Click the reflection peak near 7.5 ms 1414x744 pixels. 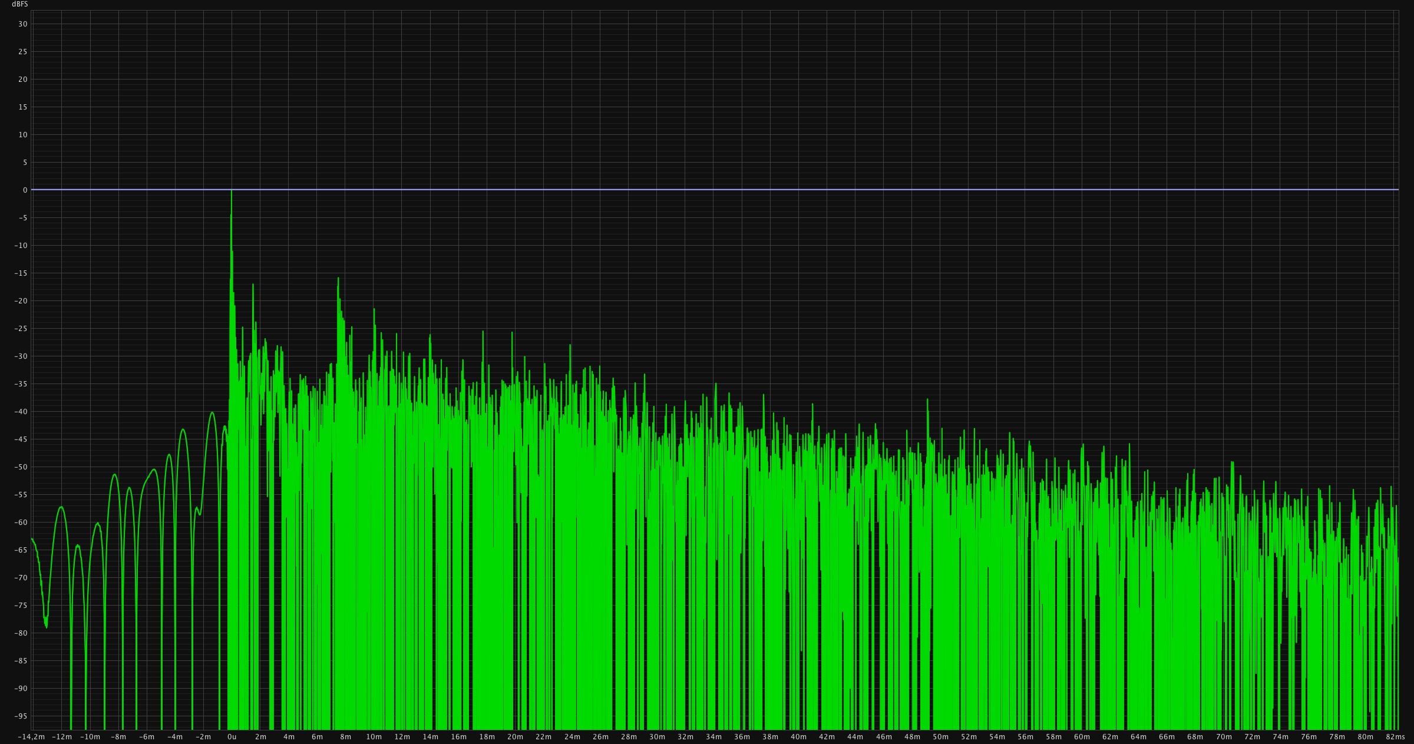338,279
